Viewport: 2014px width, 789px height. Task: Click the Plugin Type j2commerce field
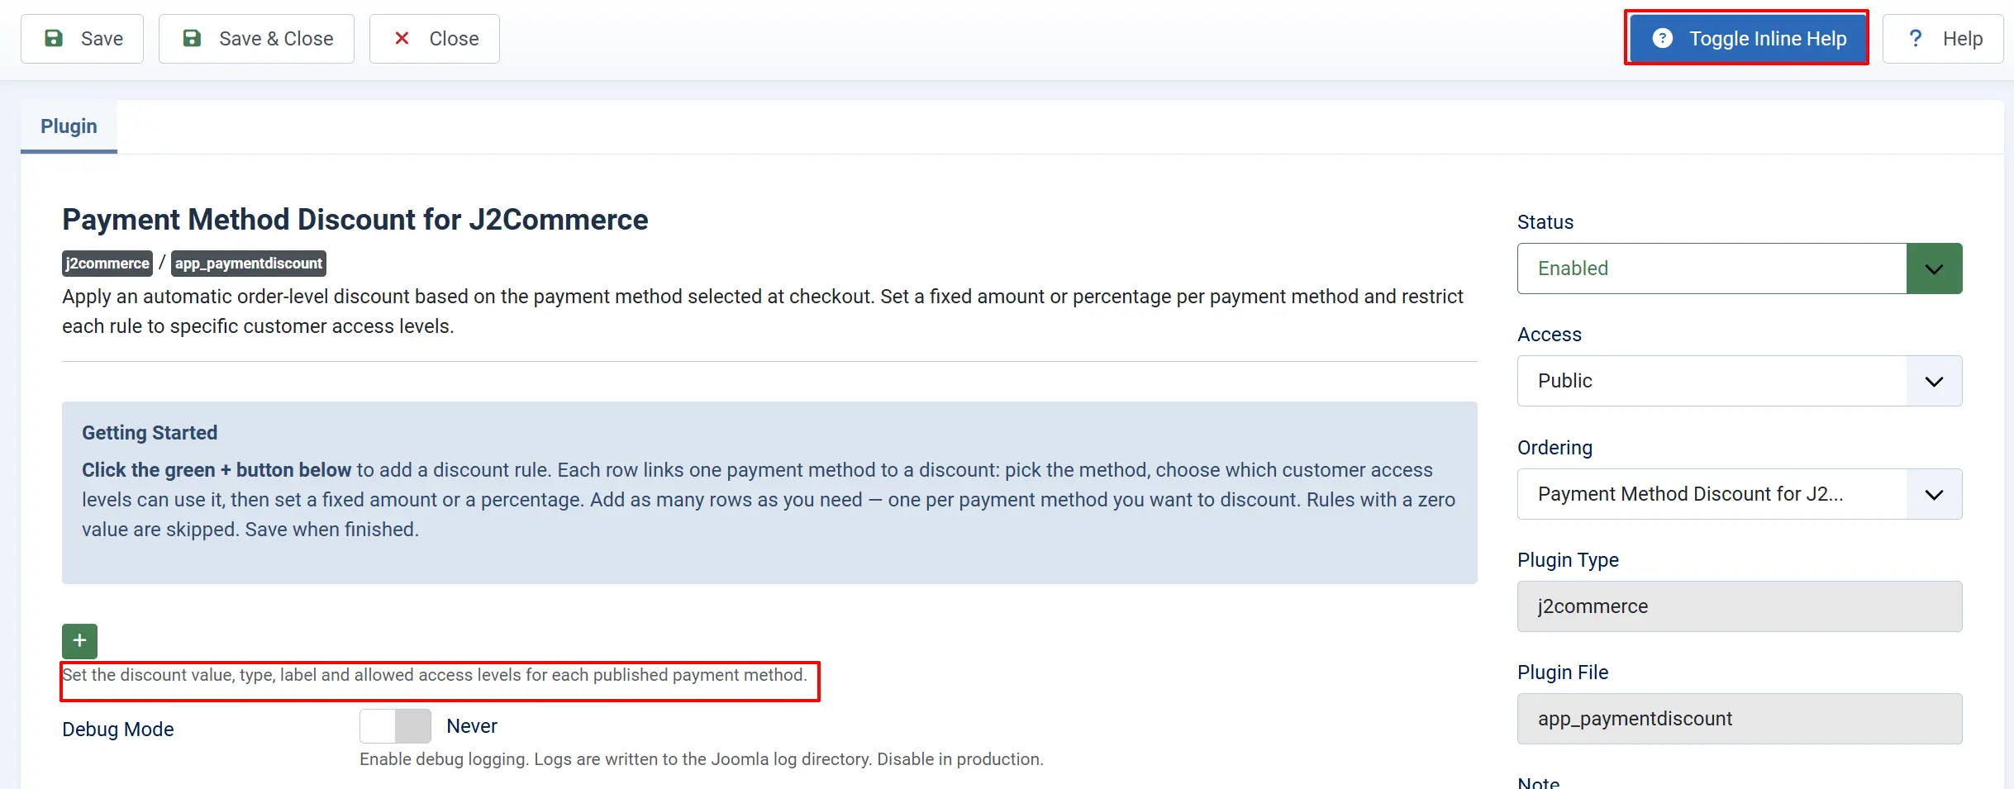click(x=1740, y=606)
